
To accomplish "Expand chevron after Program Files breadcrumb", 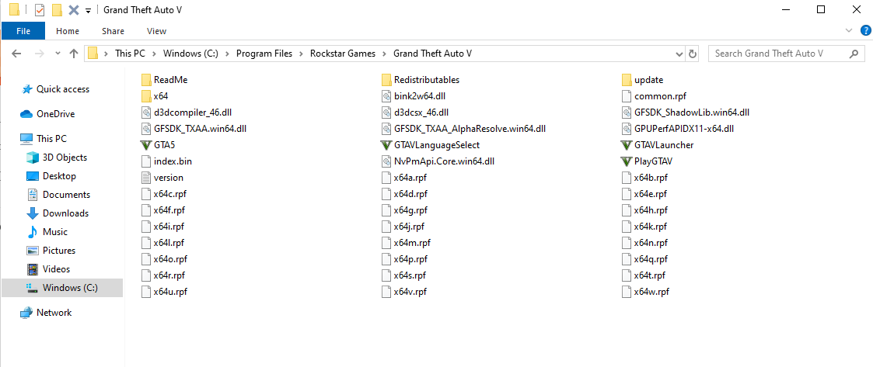I will click(301, 54).
